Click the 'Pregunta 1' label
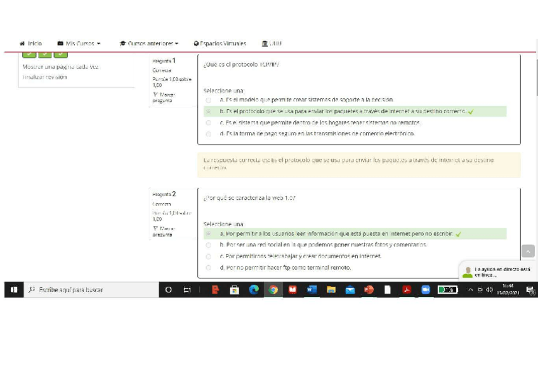This screenshot has width=538, height=380. click(164, 61)
